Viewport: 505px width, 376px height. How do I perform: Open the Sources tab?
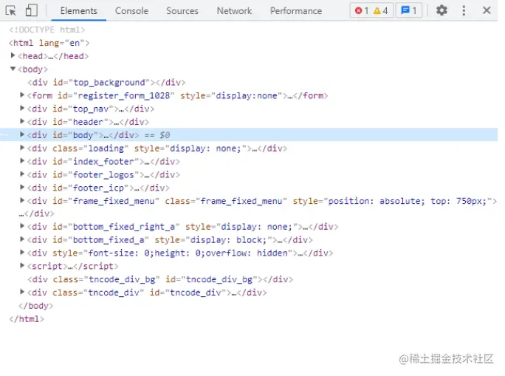182,11
